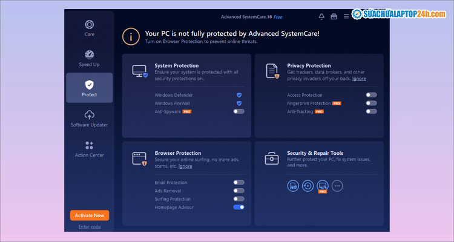
Task: Click the Windows FireWall label
Action: (x=173, y=103)
